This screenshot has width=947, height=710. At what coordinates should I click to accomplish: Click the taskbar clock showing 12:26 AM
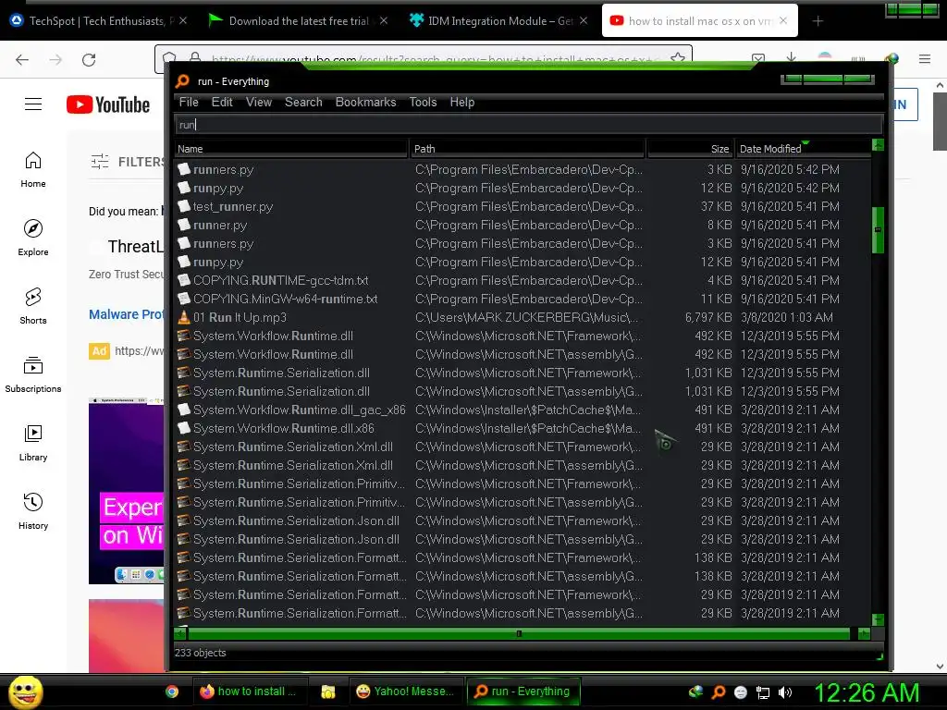pos(867,692)
